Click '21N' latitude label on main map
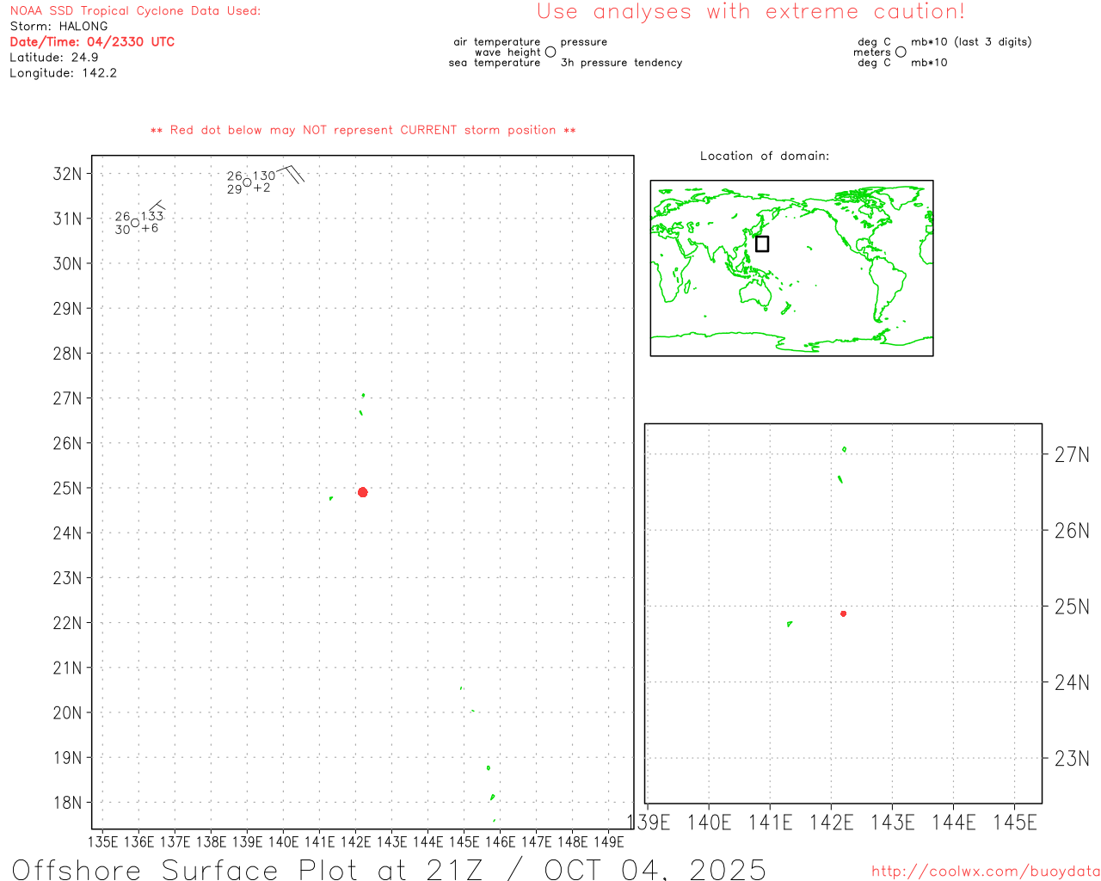The image size is (1101, 881). [67, 668]
